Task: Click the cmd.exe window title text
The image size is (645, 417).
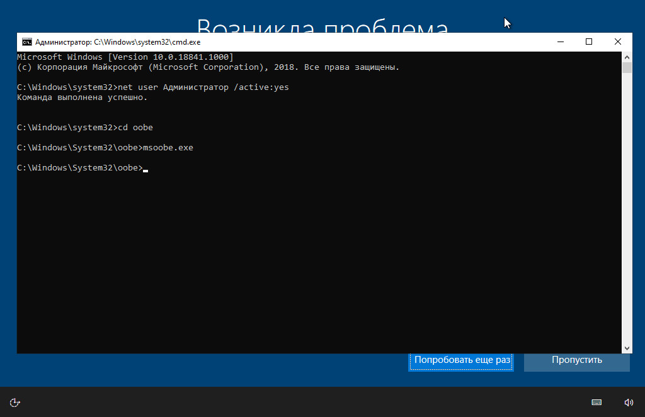Action: 118,42
